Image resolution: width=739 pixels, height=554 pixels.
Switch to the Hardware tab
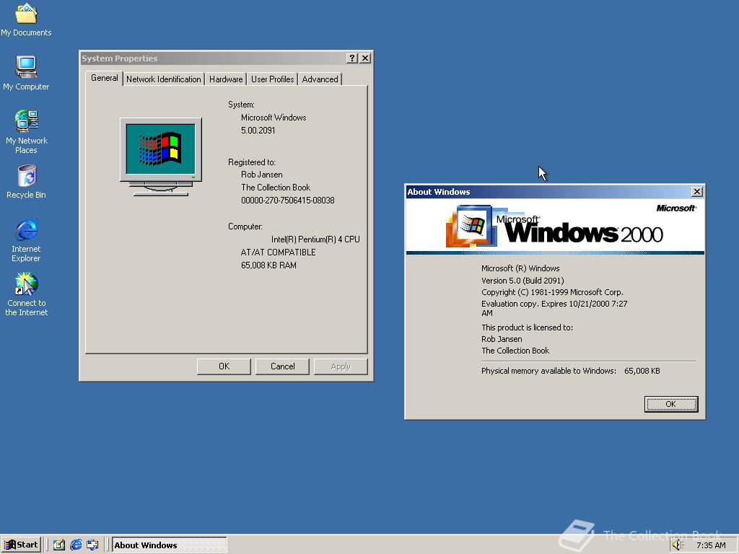pos(226,79)
